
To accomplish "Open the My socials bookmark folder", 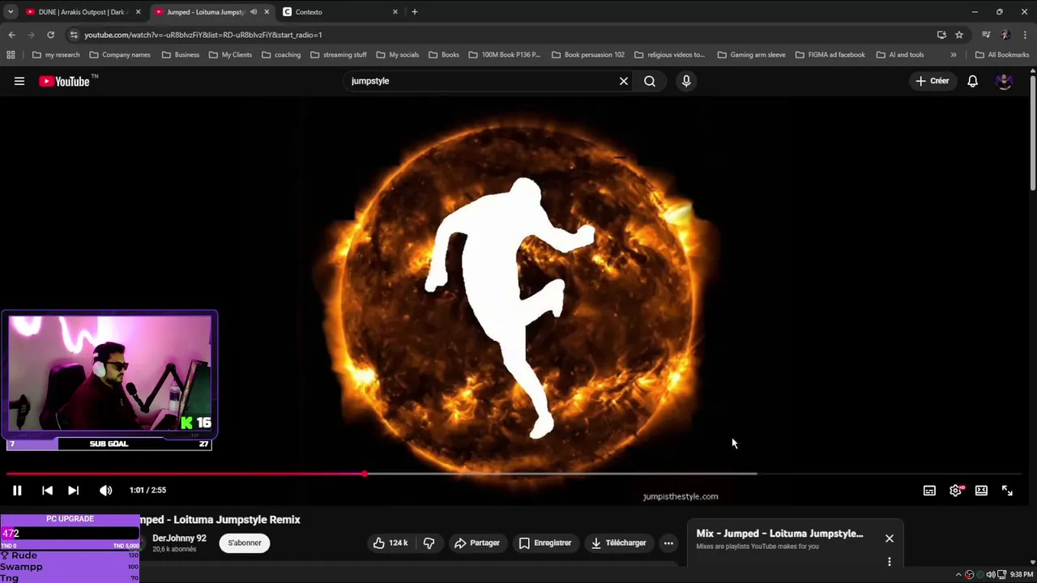I will click(x=398, y=55).
